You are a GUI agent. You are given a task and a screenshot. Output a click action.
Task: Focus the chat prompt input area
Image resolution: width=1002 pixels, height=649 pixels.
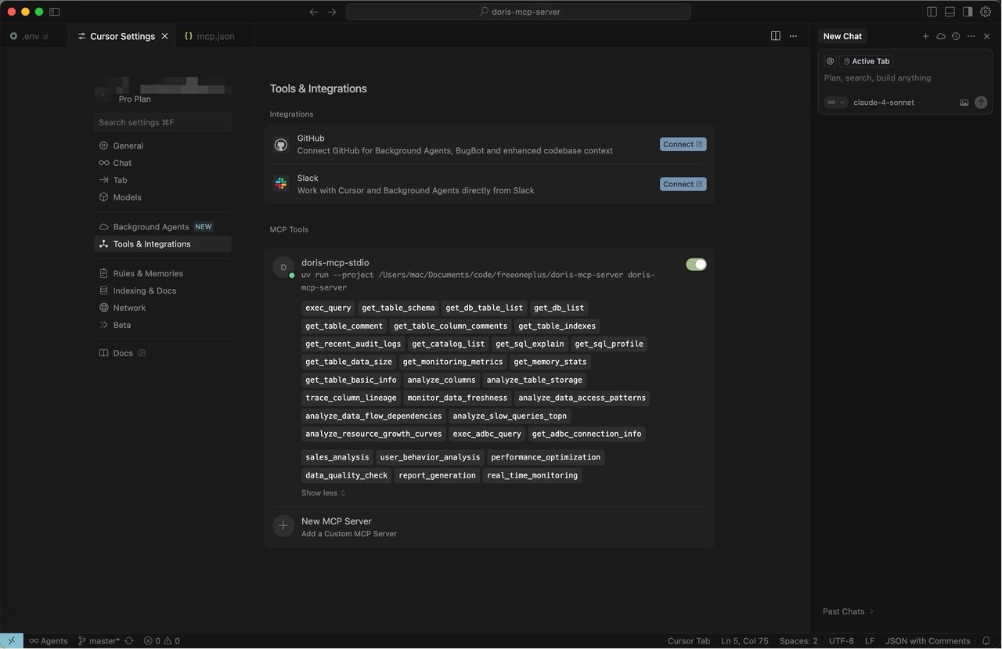tap(905, 78)
